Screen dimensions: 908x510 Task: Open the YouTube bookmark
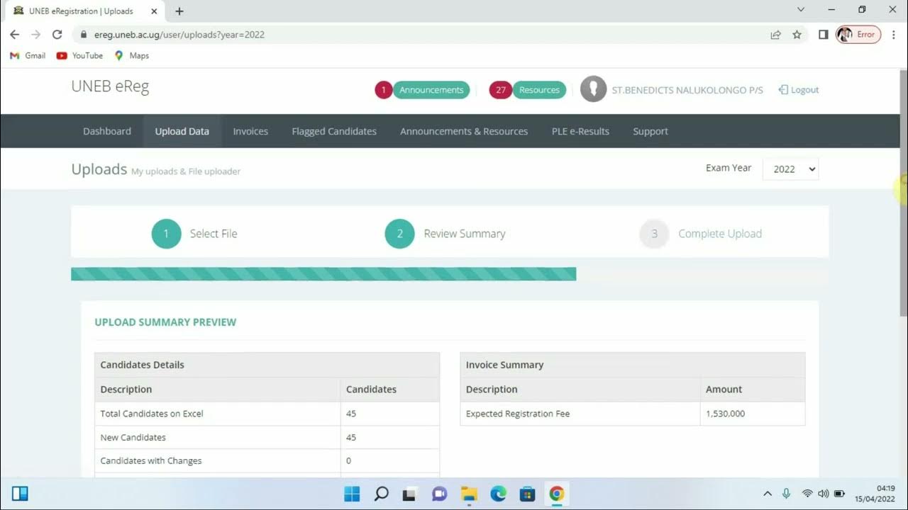(x=79, y=55)
